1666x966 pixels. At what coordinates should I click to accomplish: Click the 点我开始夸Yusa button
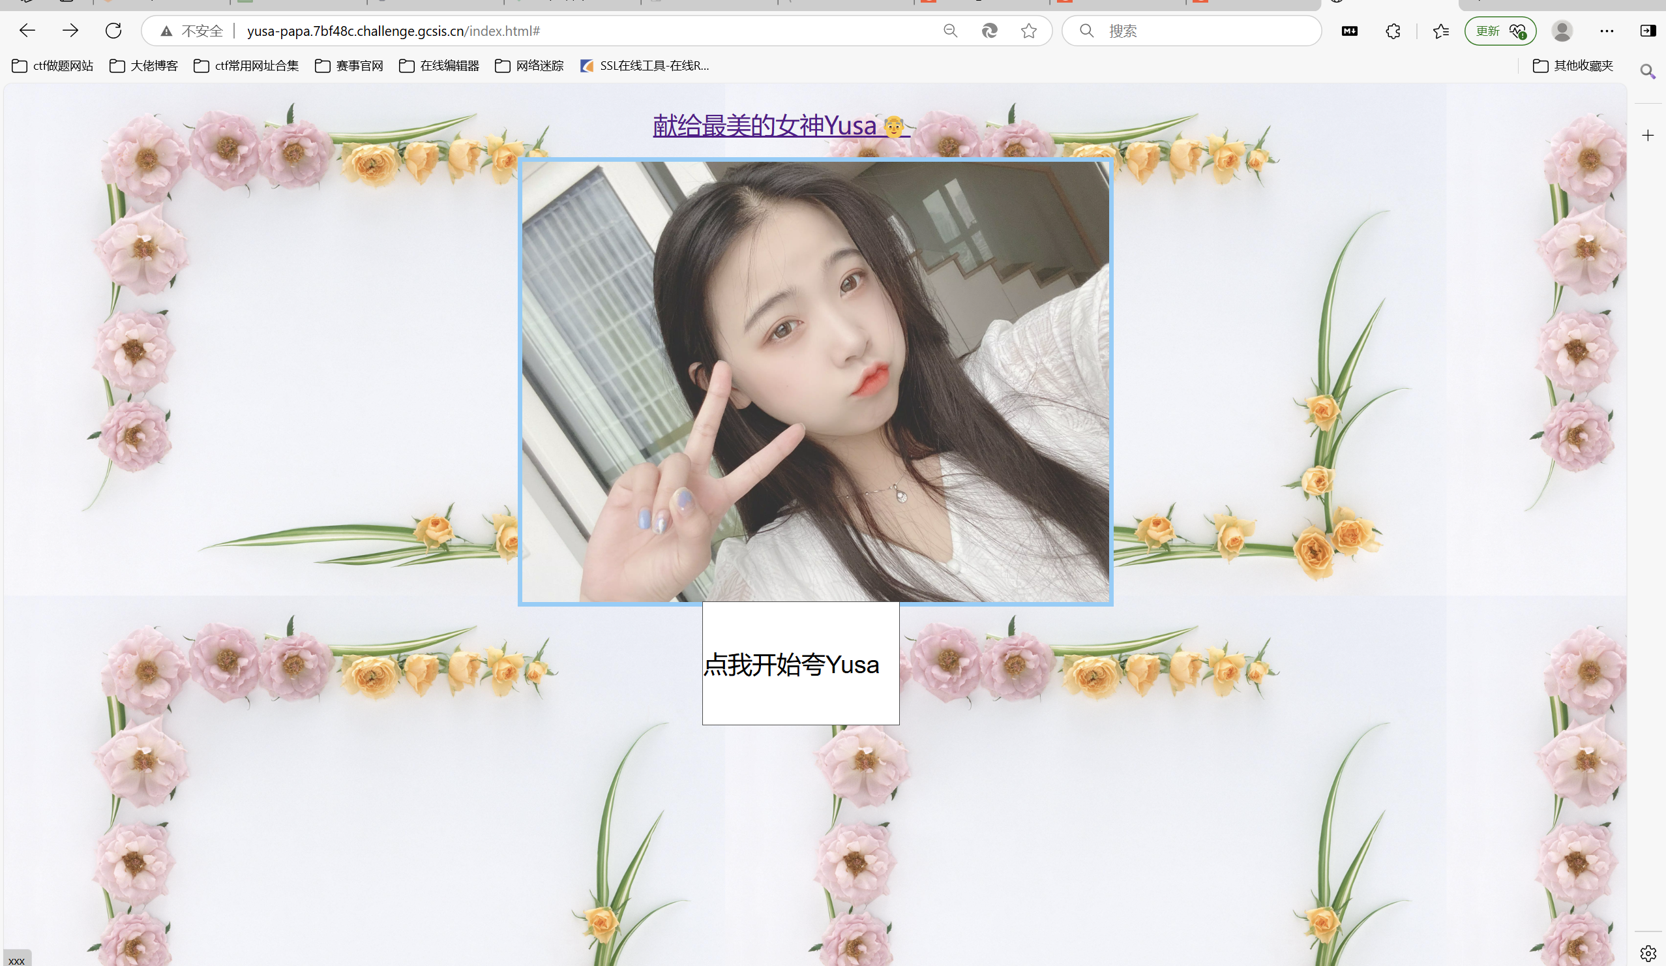tap(800, 663)
